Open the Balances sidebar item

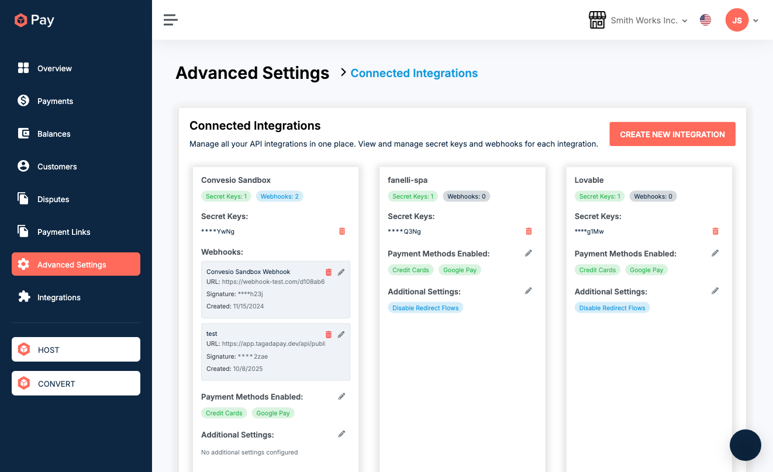[76, 134]
